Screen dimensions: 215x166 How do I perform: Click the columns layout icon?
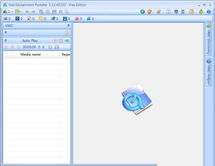168,12
